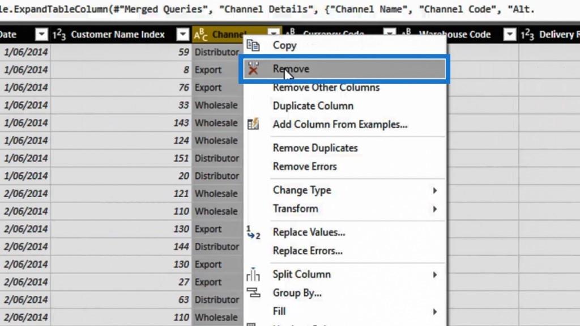Open the Warehouse Code filter dropdown

click(510, 35)
